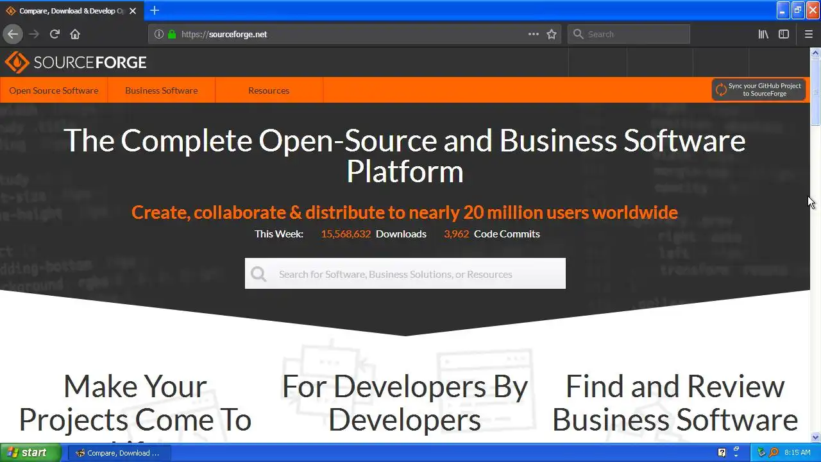Close the Compare, Download & Develop tab
The height and width of the screenshot is (462, 821).
click(133, 11)
